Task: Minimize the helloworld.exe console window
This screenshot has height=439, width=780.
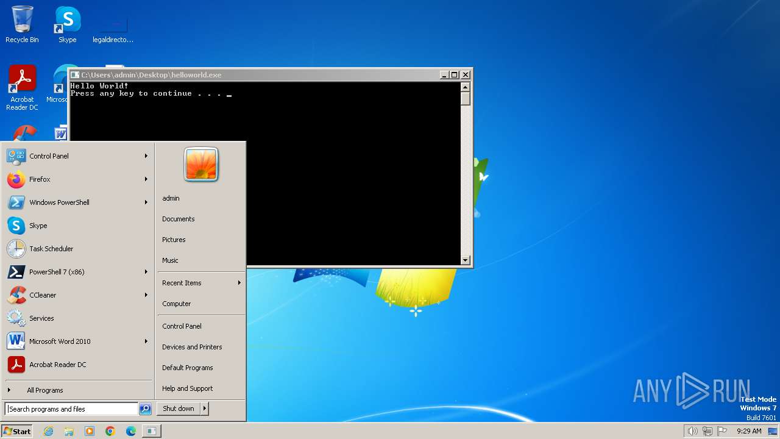Action: (x=444, y=75)
